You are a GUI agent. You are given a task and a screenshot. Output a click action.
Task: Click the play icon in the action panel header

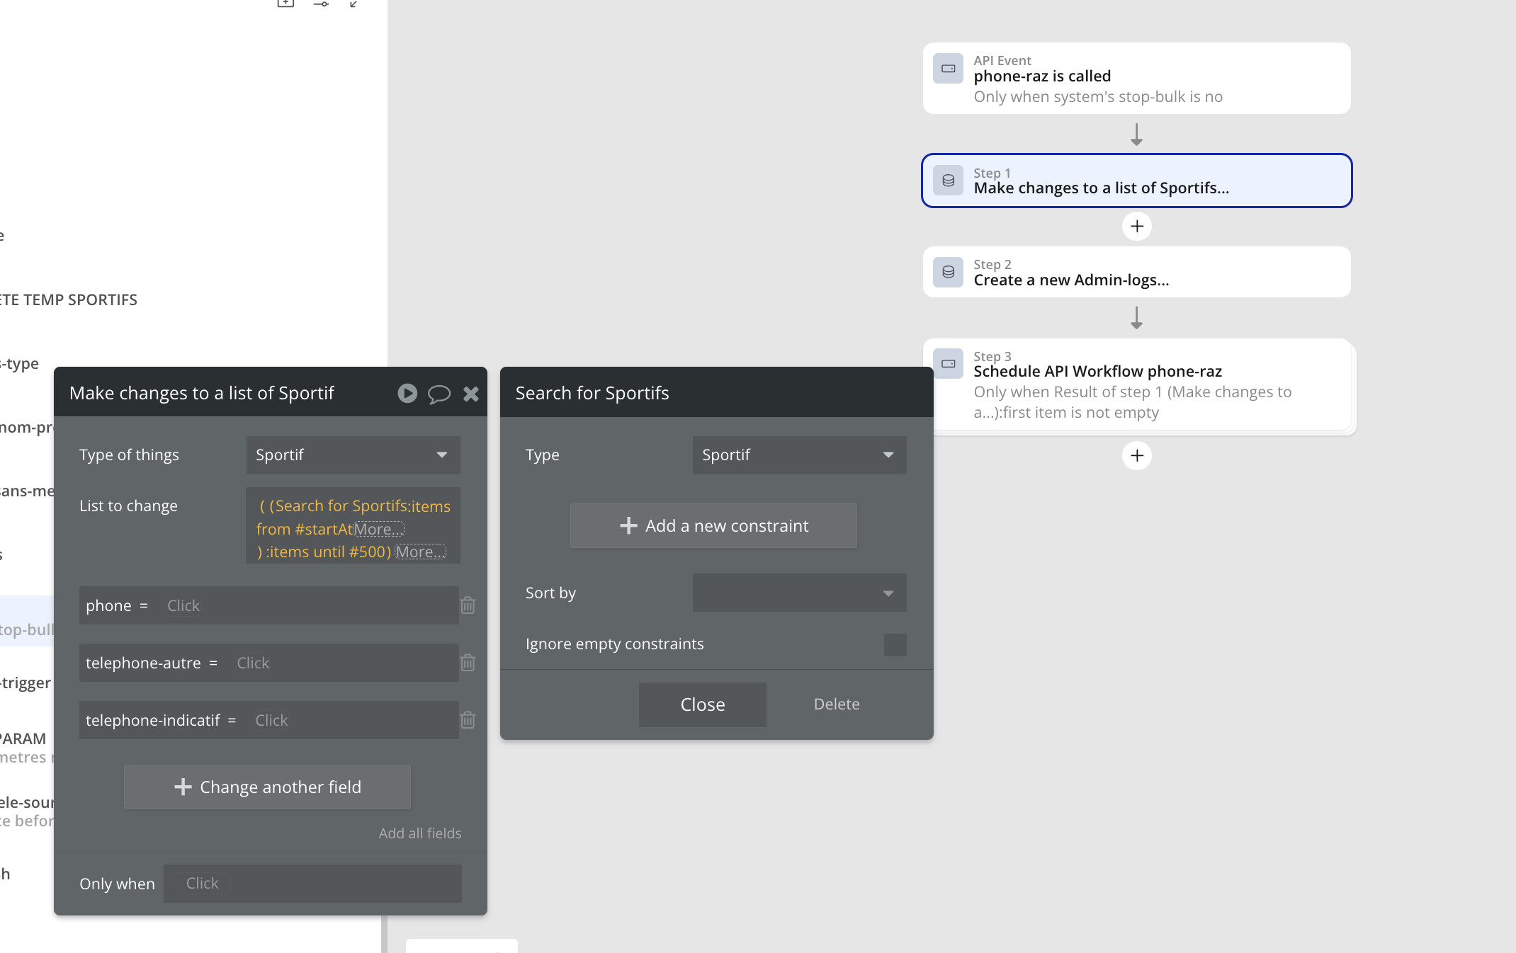[x=407, y=393]
